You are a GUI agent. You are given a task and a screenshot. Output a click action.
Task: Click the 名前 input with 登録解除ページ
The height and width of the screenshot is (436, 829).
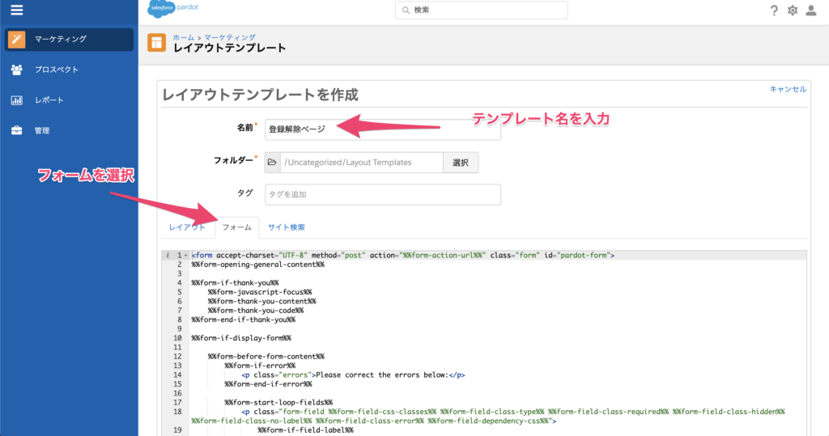click(x=383, y=129)
